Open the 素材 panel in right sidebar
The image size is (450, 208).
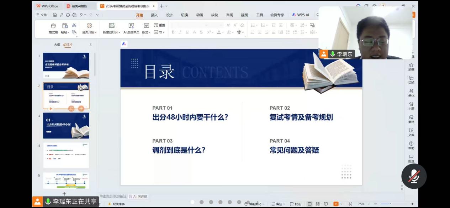(411, 119)
